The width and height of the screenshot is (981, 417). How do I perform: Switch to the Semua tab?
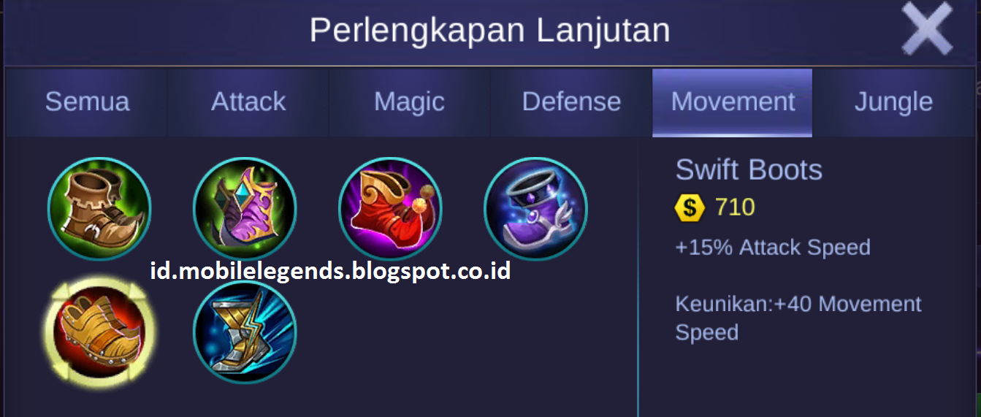coord(87,102)
